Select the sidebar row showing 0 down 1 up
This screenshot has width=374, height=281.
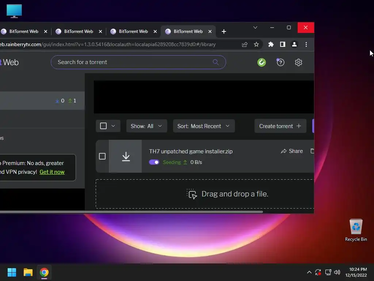42,101
